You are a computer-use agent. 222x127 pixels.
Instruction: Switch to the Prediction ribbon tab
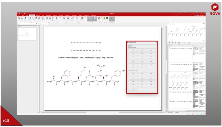tap(38, 15)
